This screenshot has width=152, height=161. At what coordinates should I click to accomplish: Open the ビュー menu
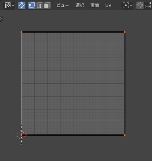(63, 5)
